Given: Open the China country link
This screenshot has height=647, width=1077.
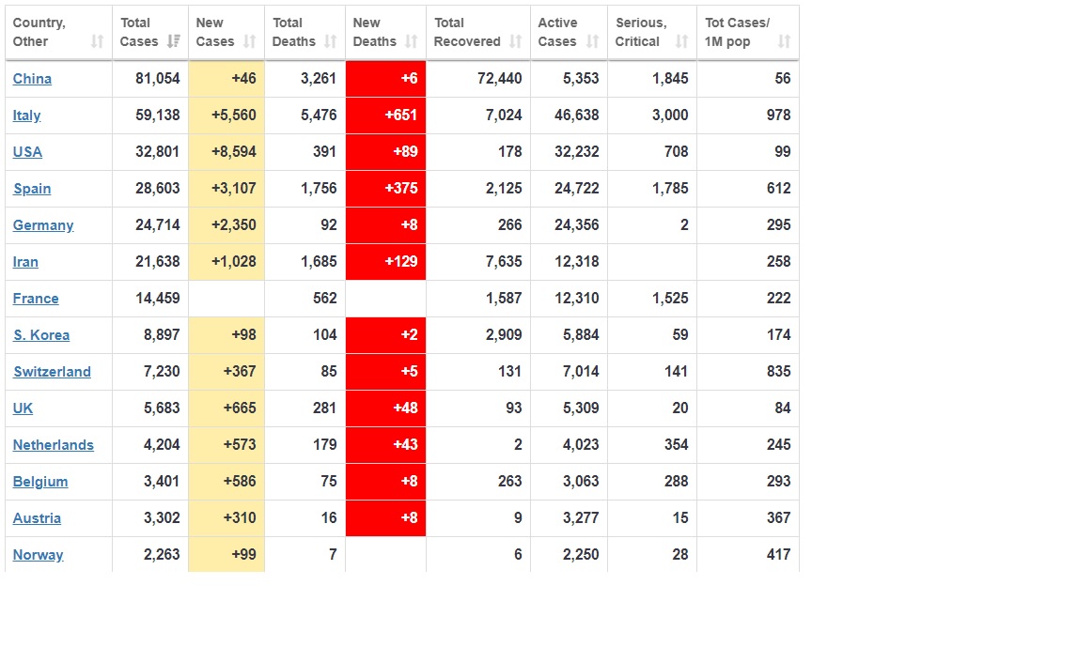Looking at the screenshot, I should 32,79.
